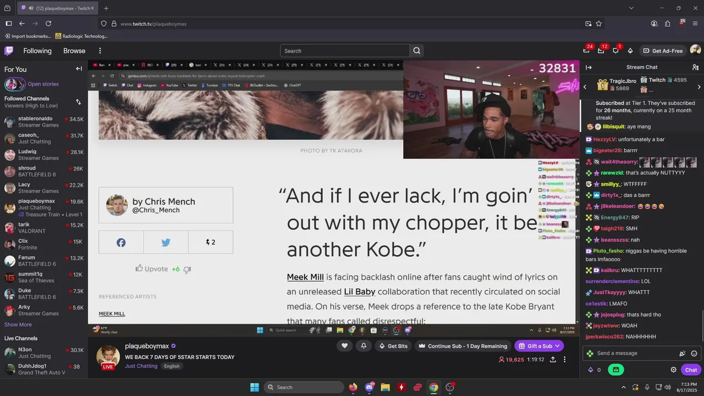Open the Browse tab
The image size is (704, 396).
coord(74,51)
